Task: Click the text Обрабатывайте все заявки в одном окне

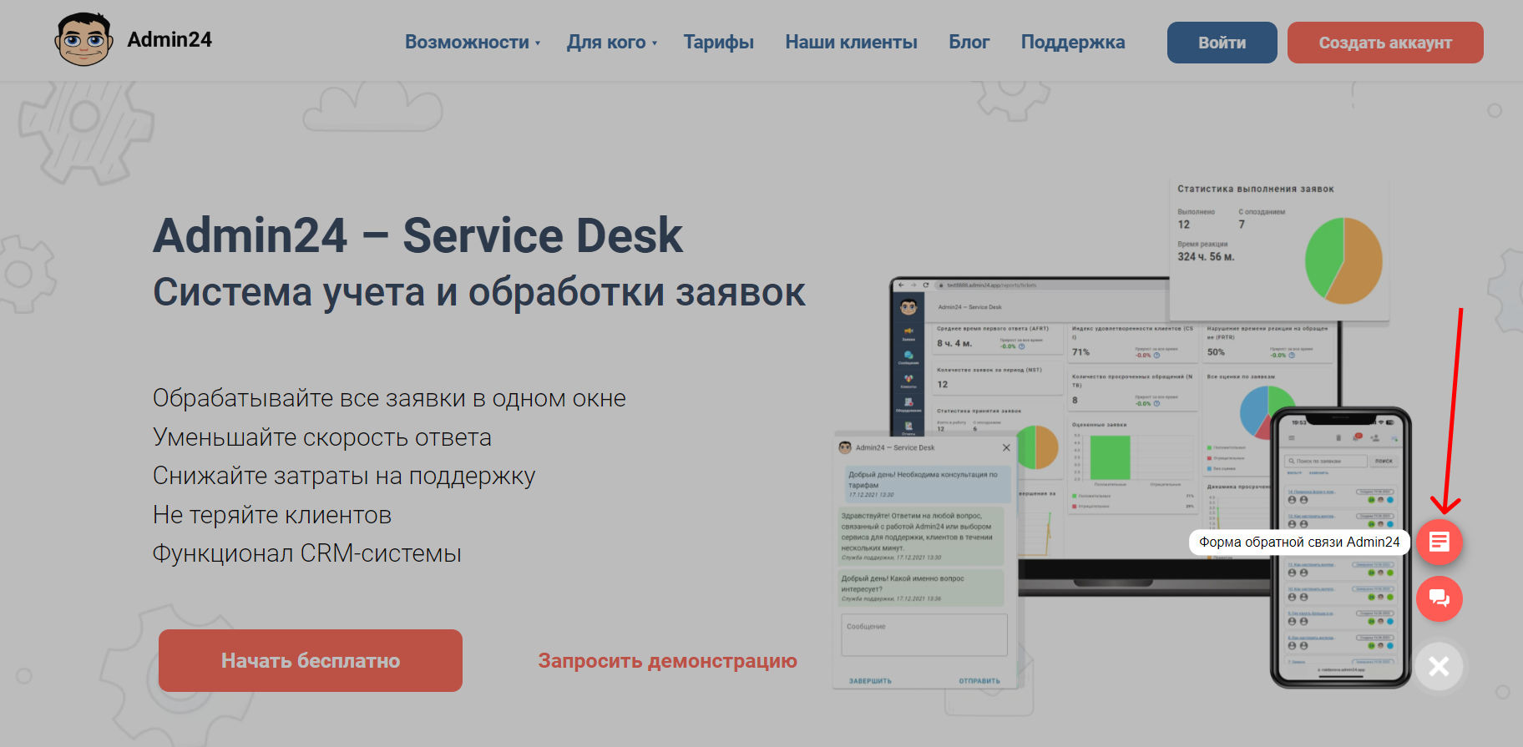Action: [x=389, y=398]
